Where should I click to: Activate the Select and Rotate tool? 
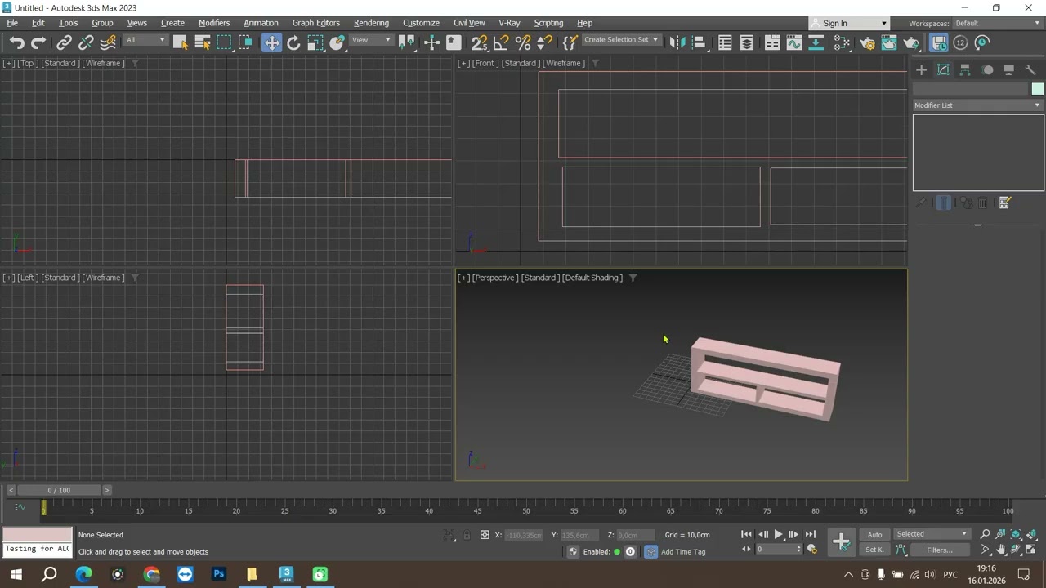tap(293, 42)
